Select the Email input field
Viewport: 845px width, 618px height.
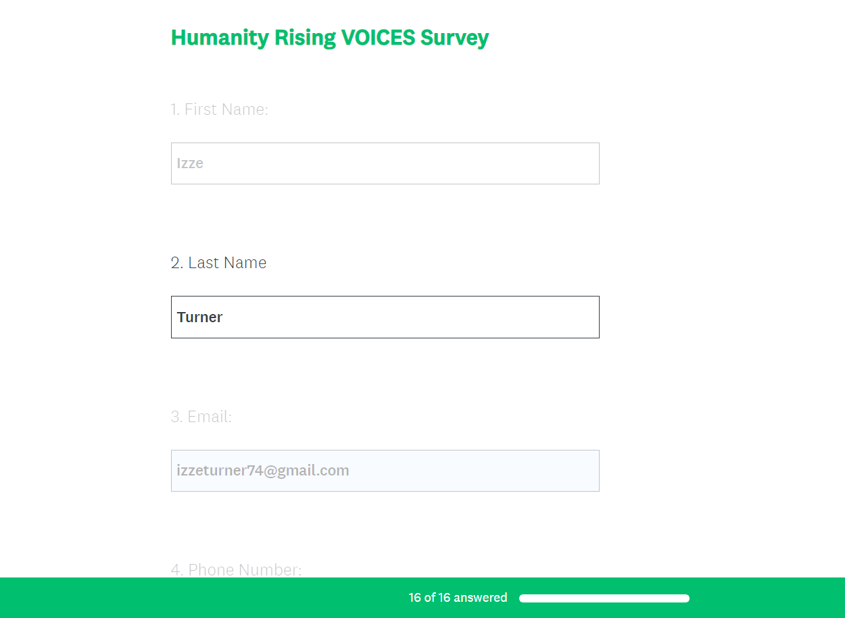tap(385, 471)
